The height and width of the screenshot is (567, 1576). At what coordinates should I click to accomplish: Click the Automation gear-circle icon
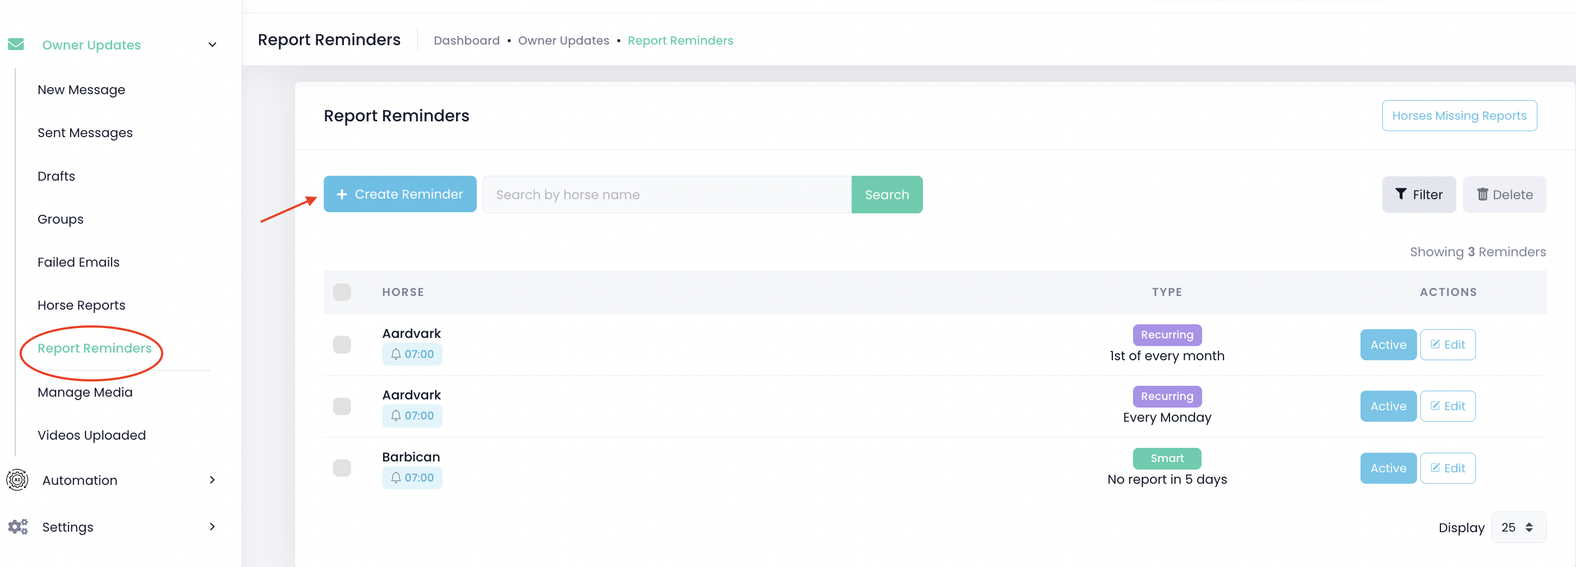click(17, 480)
